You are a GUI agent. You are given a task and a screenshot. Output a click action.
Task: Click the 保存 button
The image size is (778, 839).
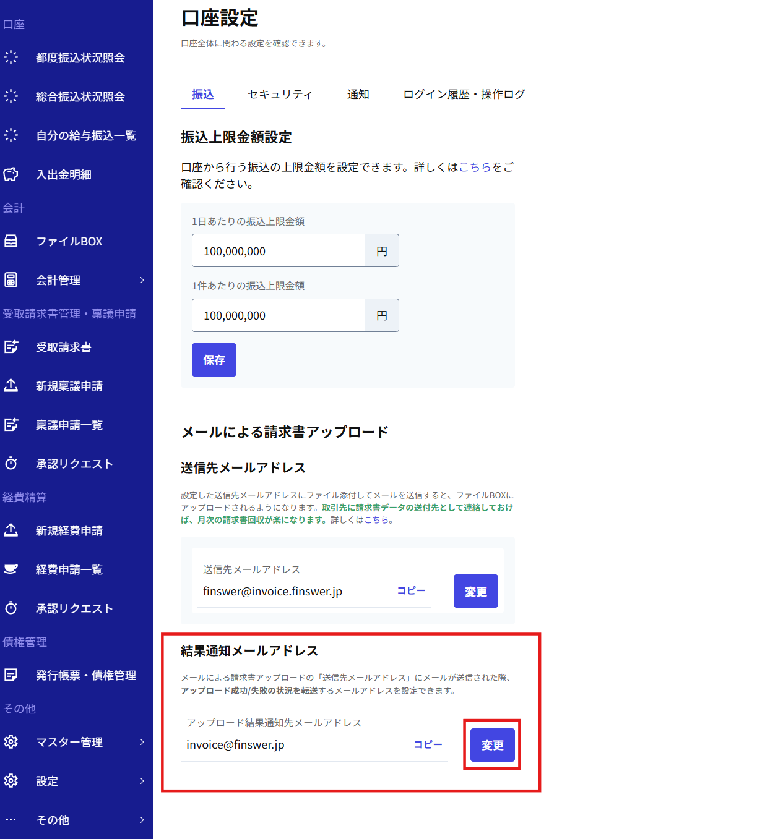pos(214,360)
